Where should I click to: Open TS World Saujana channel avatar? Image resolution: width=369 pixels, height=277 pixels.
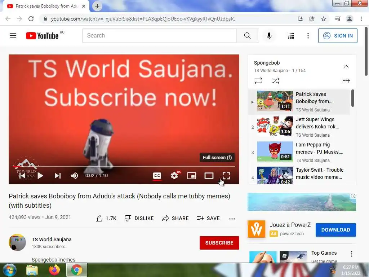pyautogui.click(x=17, y=242)
